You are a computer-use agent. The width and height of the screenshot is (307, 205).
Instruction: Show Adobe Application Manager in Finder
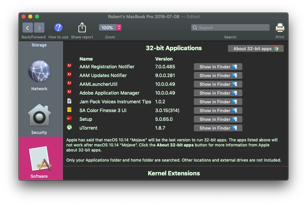point(218,93)
